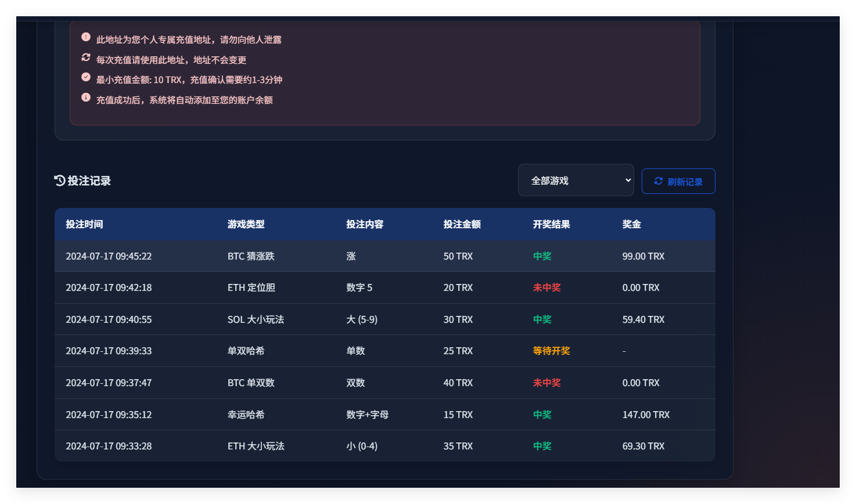Click the checkmark icon before 最小充值金额 tip
The width and height of the screenshot is (856, 504).
(86, 77)
